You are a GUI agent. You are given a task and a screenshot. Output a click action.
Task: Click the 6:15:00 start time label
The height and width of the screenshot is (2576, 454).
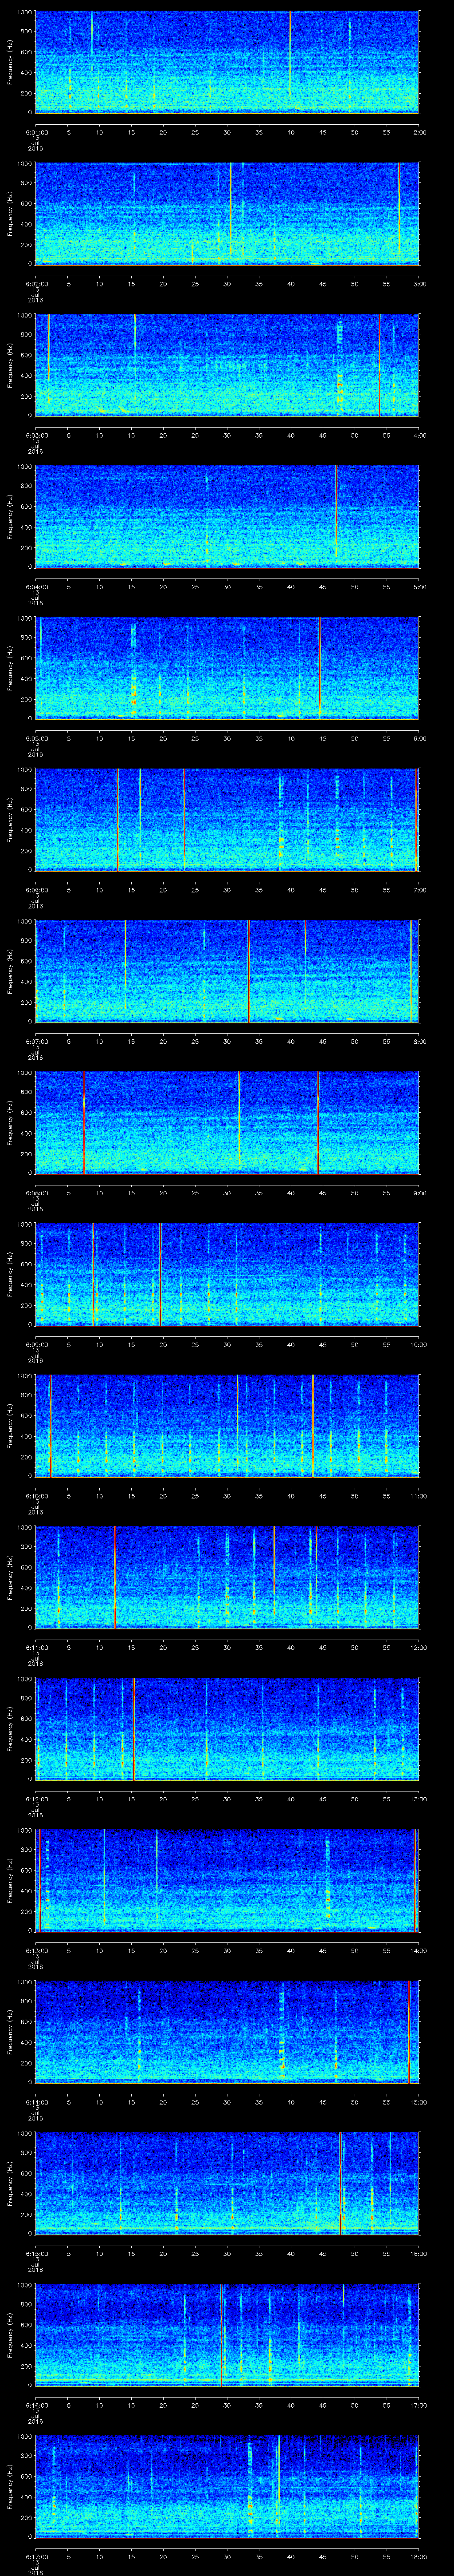click(x=36, y=2253)
